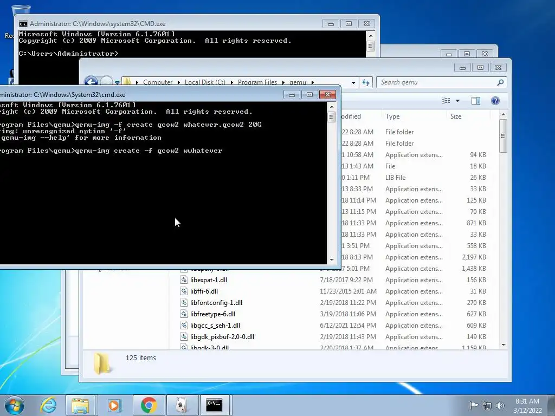
Task: Click the back CMD.exe window title icon
Action: (x=23, y=24)
